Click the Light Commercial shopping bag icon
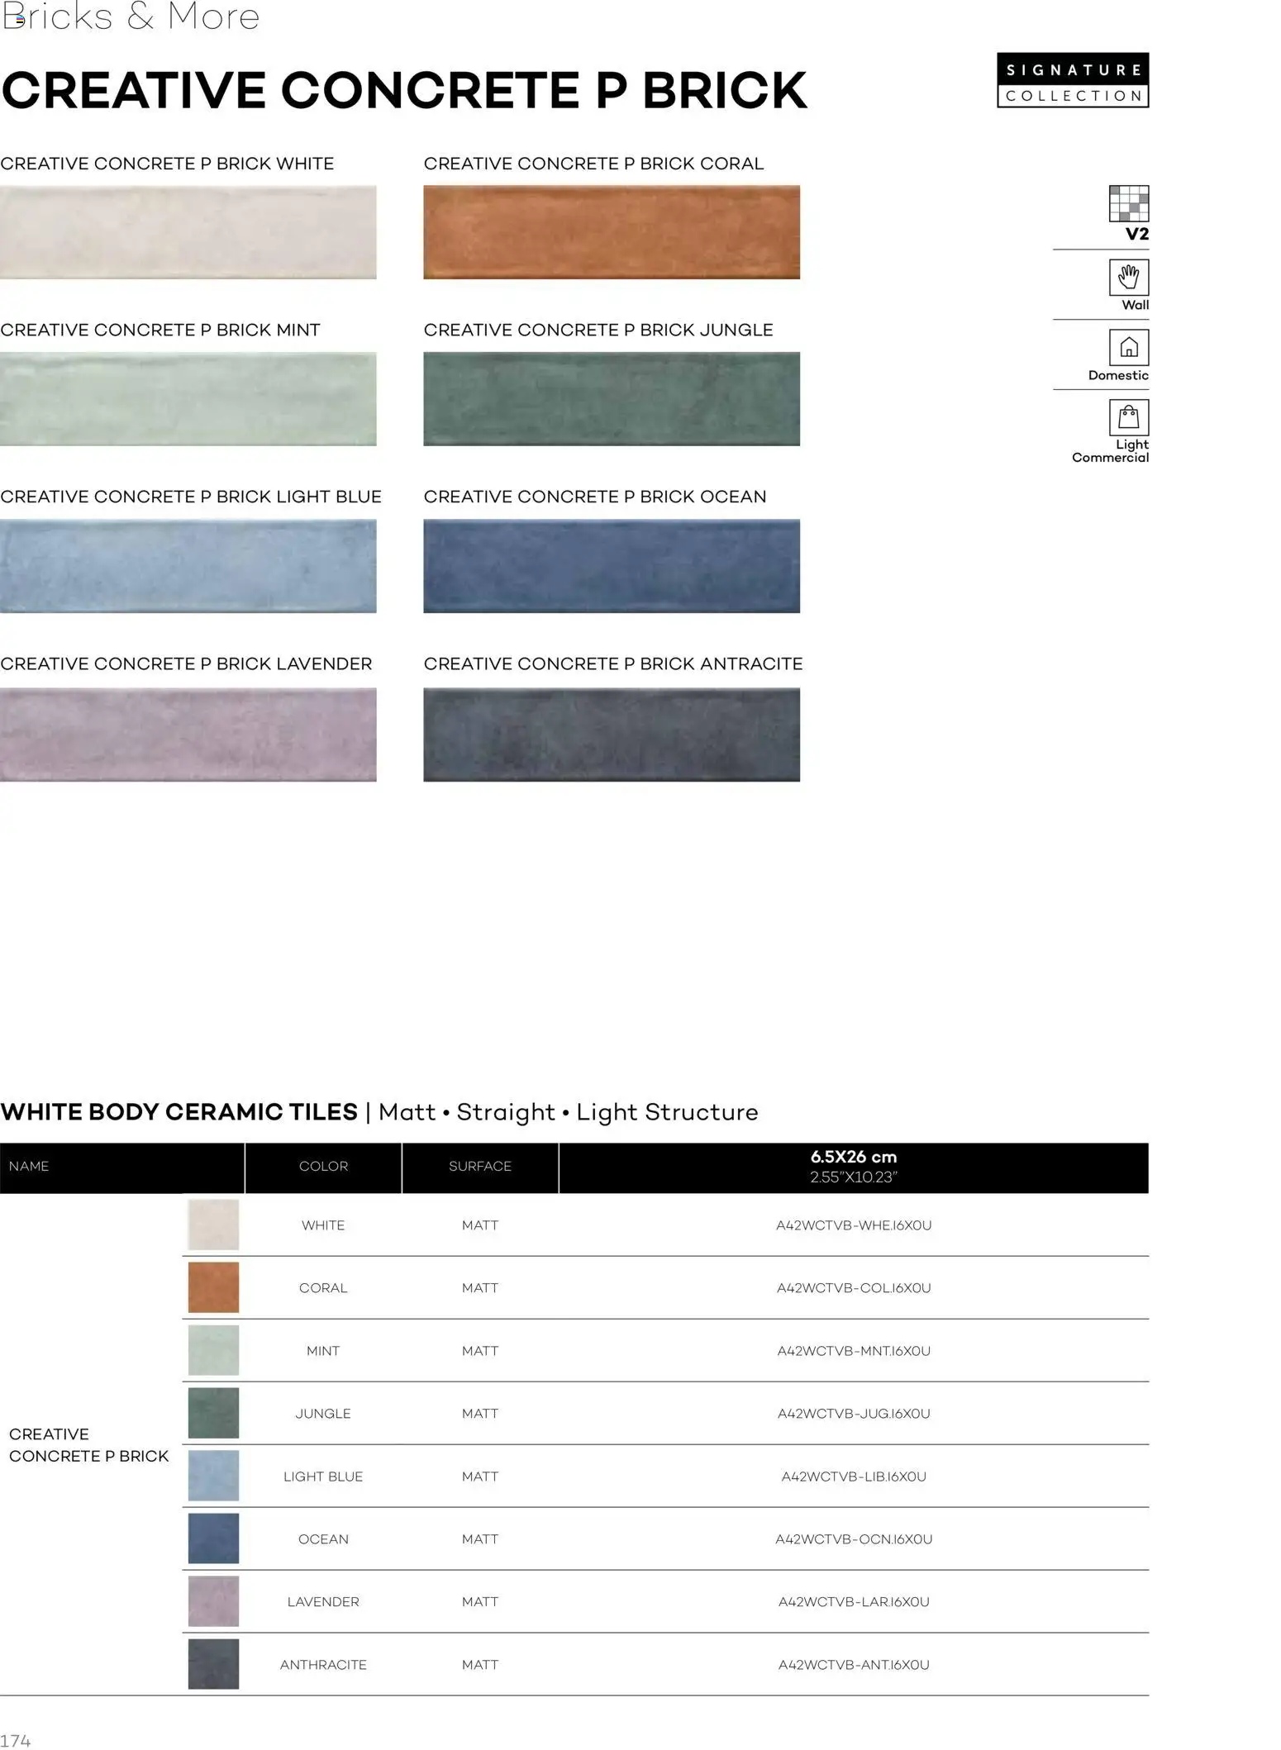Screen dimensions: 1281x1750 click(x=1128, y=417)
